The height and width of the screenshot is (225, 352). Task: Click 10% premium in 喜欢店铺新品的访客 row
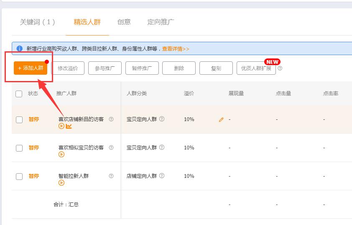tap(189, 119)
